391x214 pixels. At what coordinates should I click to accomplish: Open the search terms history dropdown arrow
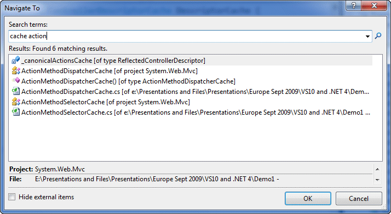point(367,36)
